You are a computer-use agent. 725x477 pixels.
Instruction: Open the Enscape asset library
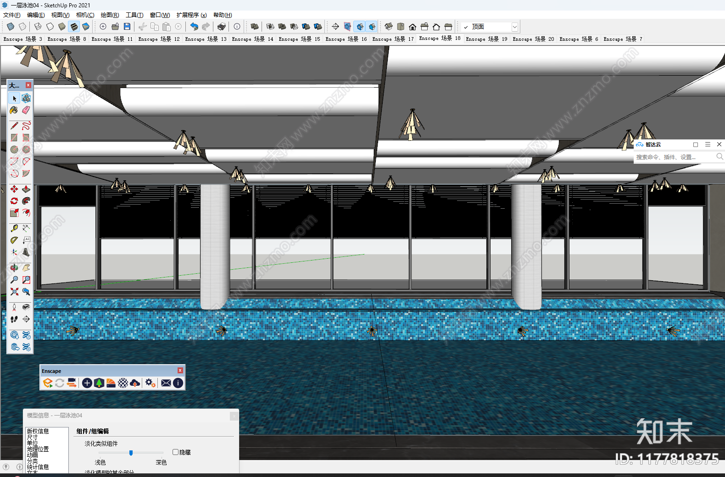[99, 383]
